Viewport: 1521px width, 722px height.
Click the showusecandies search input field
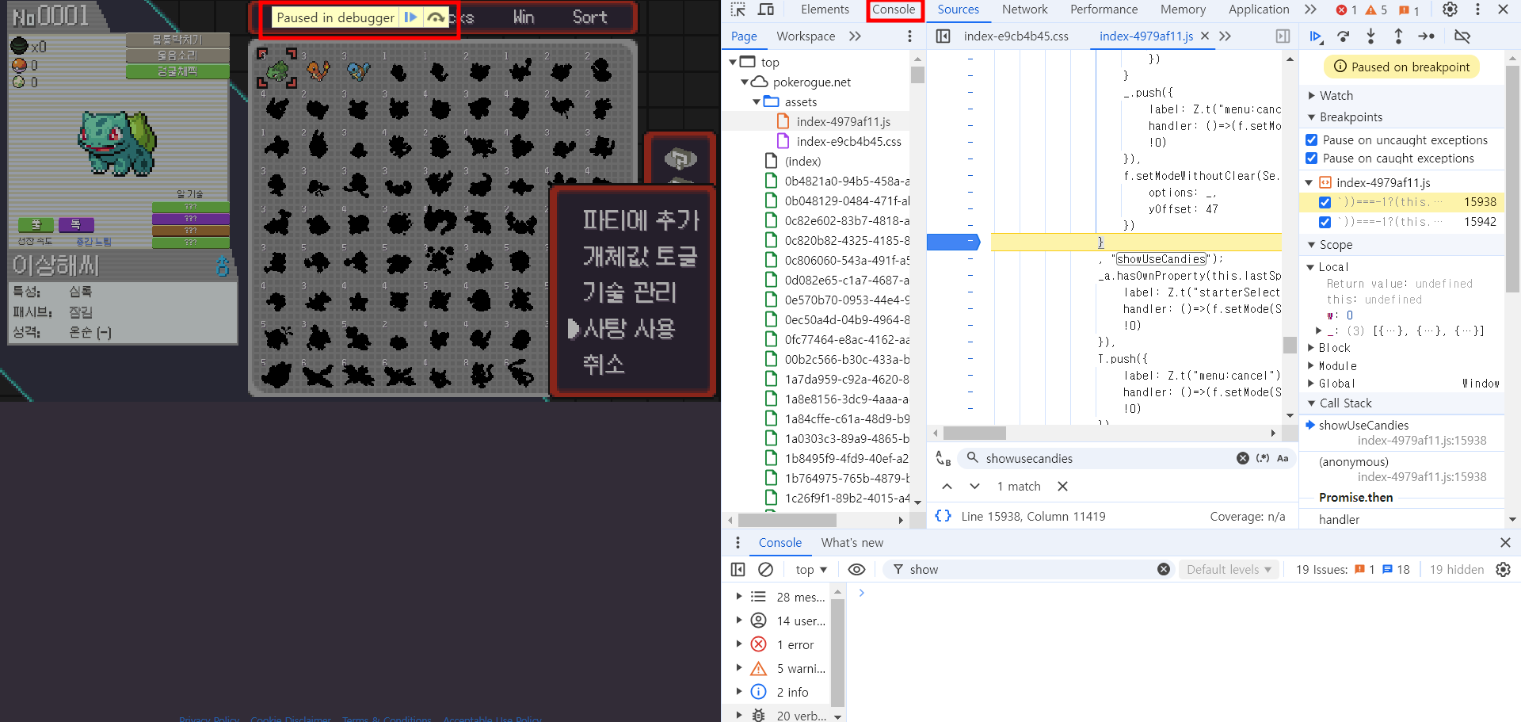click(x=1107, y=458)
